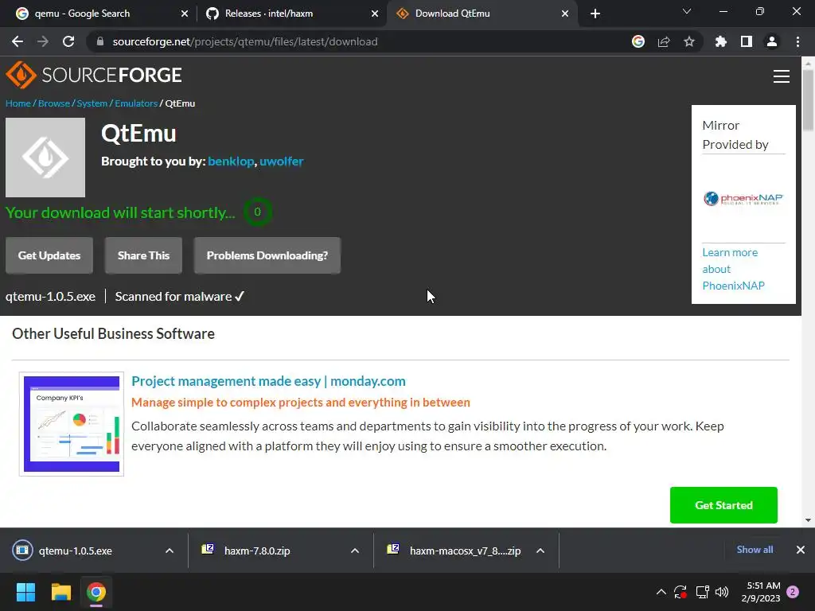Open uwolfer profile link
Image resolution: width=815 pixels, height=611 pixels.
click(281, 162)
